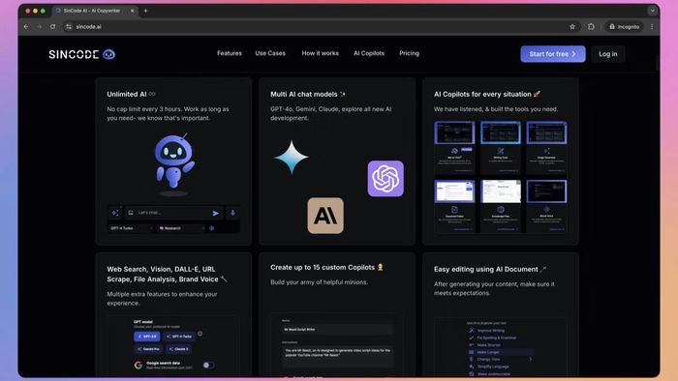This screenshot has width=678, height=381.
Task: Open the tab list dropdown in title bar
Action: point(652,11)
